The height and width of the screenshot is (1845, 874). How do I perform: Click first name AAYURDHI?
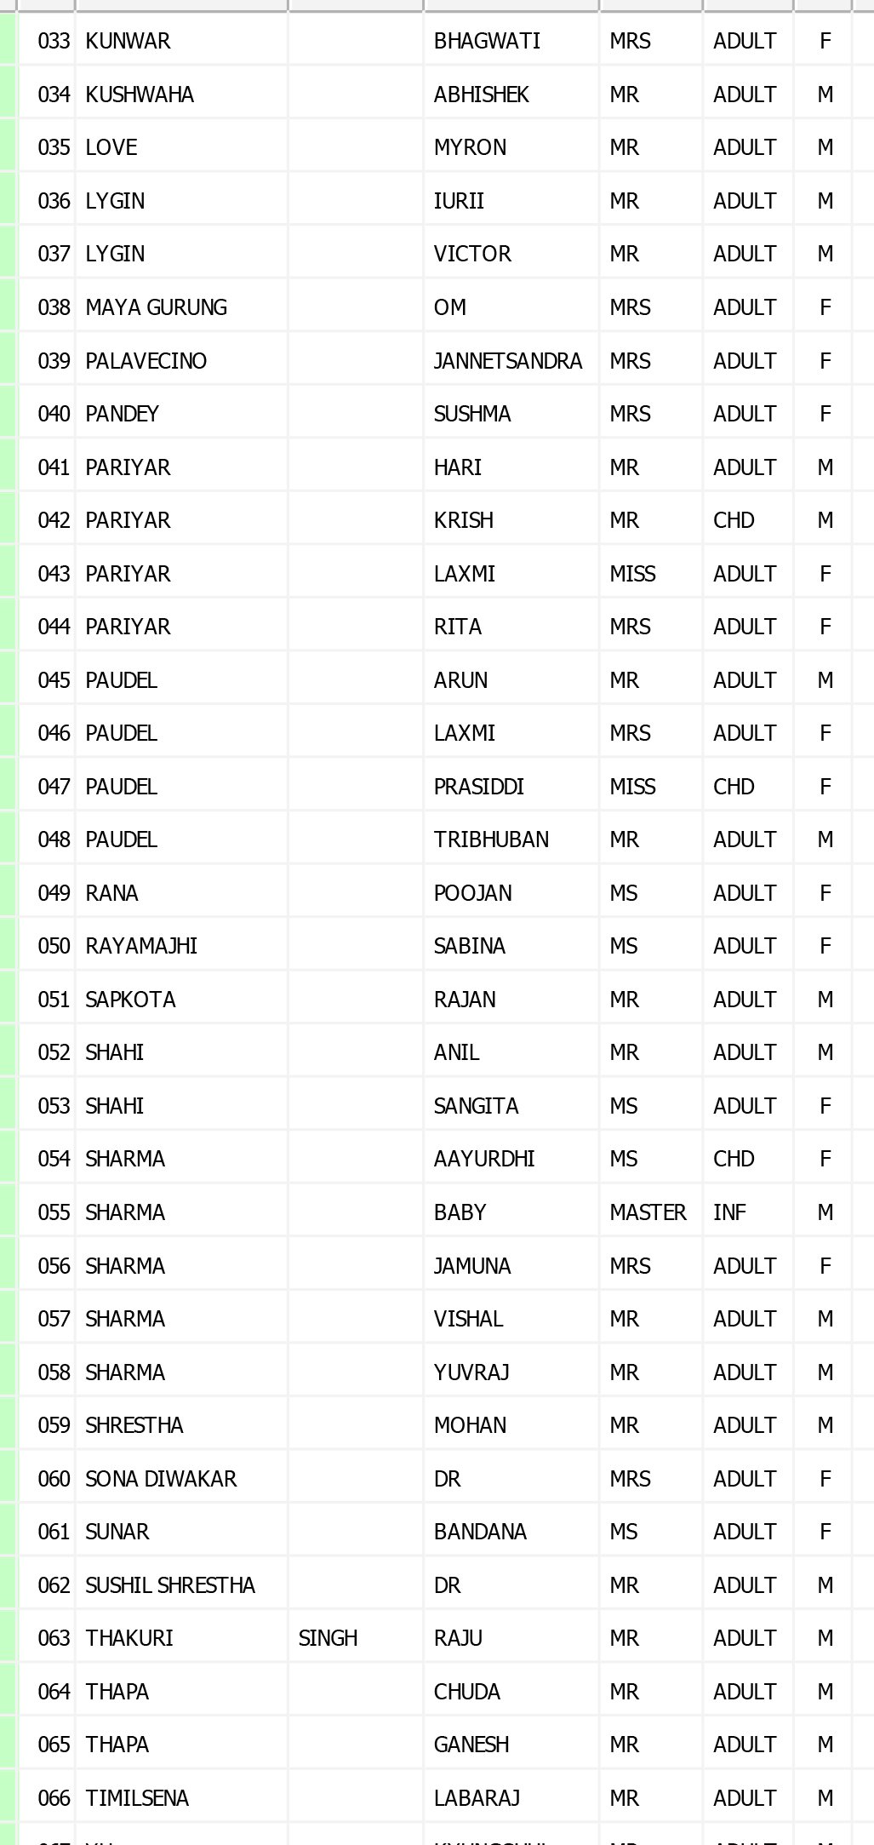tap(484, 1159)
